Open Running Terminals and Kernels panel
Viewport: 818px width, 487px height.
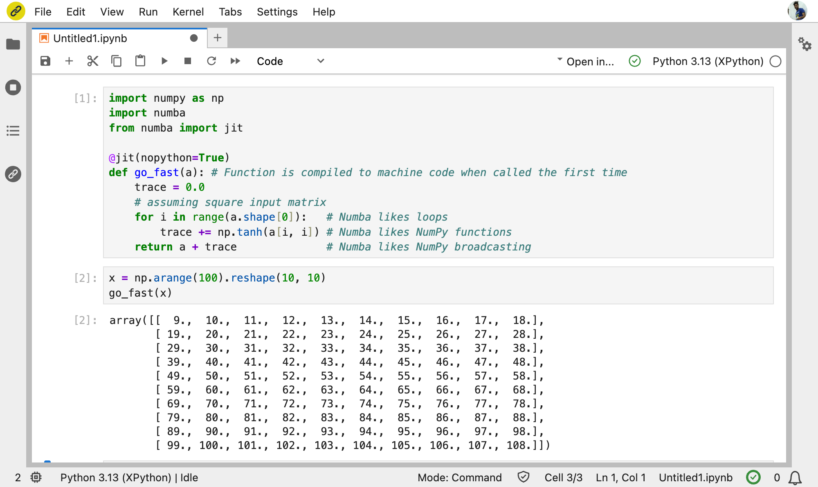[x=13, y=87]
